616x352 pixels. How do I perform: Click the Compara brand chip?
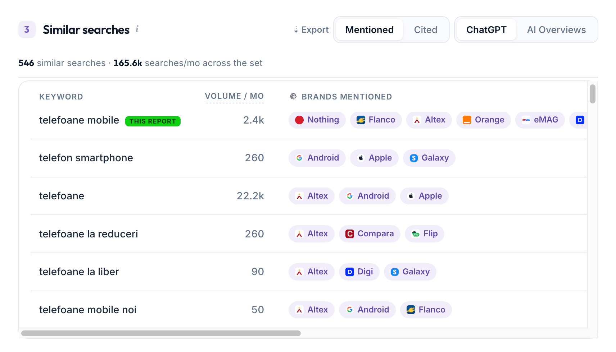coord(370,234)
